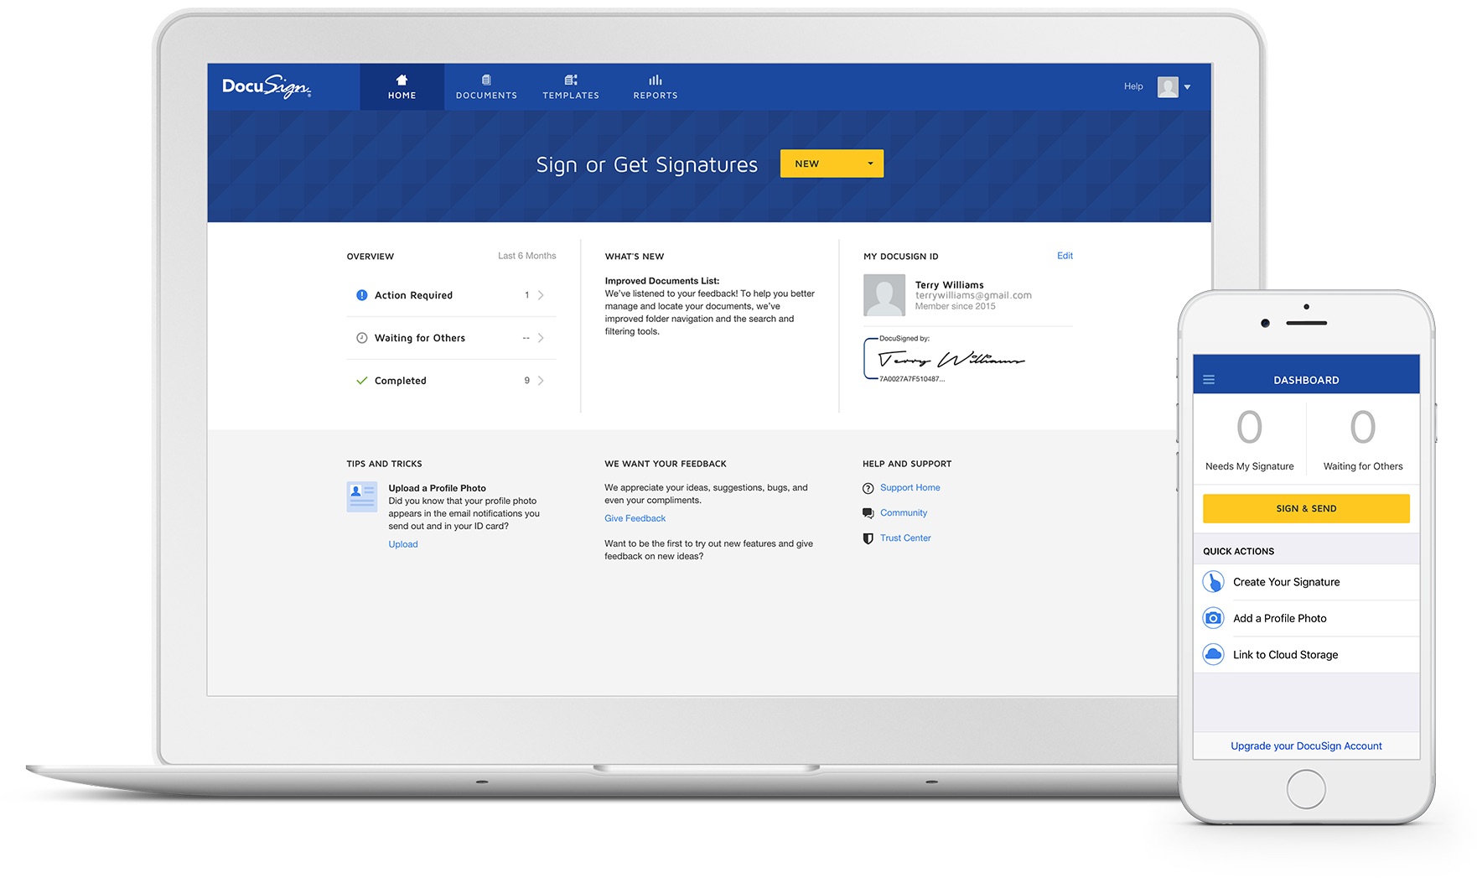Click the Upload a Profile Photo card icon
The width and height of the screenshot is (1477, 878).
click(x=362, y=496)
